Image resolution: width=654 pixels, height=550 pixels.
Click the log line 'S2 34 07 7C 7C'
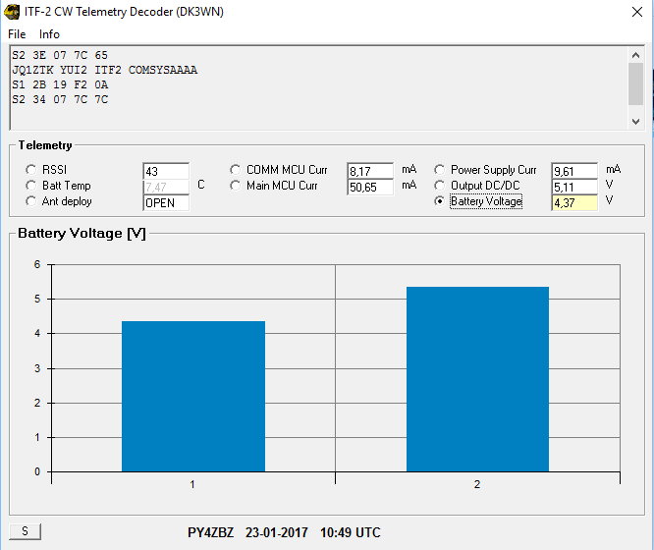(x=60, y=99)
